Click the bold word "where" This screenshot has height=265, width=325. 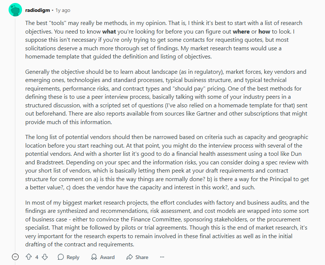tap(241, 31)
